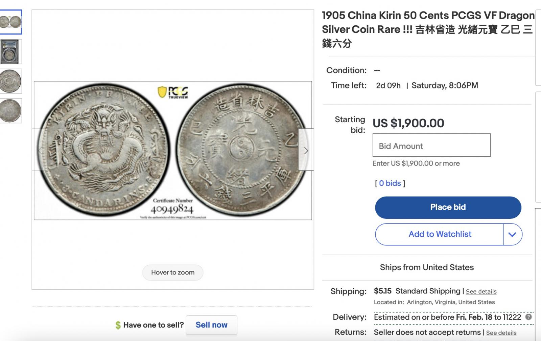Select the dragon side coin thumbnail

(10, 81)
